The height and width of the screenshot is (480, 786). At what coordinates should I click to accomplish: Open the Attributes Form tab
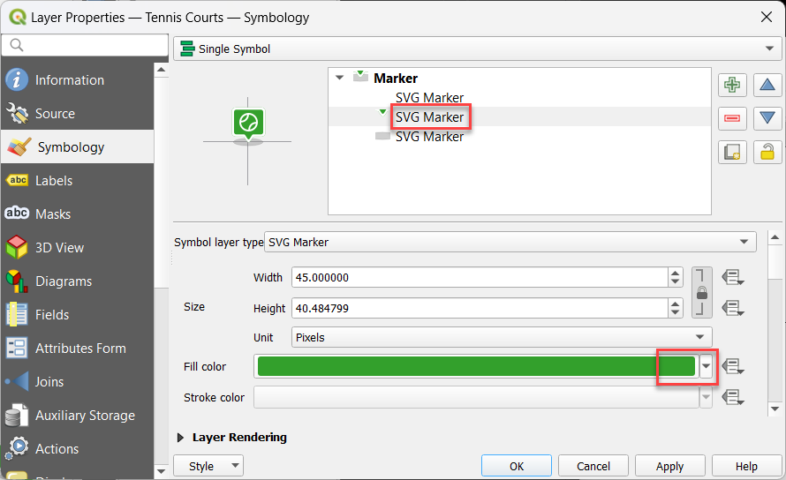(x=80, y=349)
